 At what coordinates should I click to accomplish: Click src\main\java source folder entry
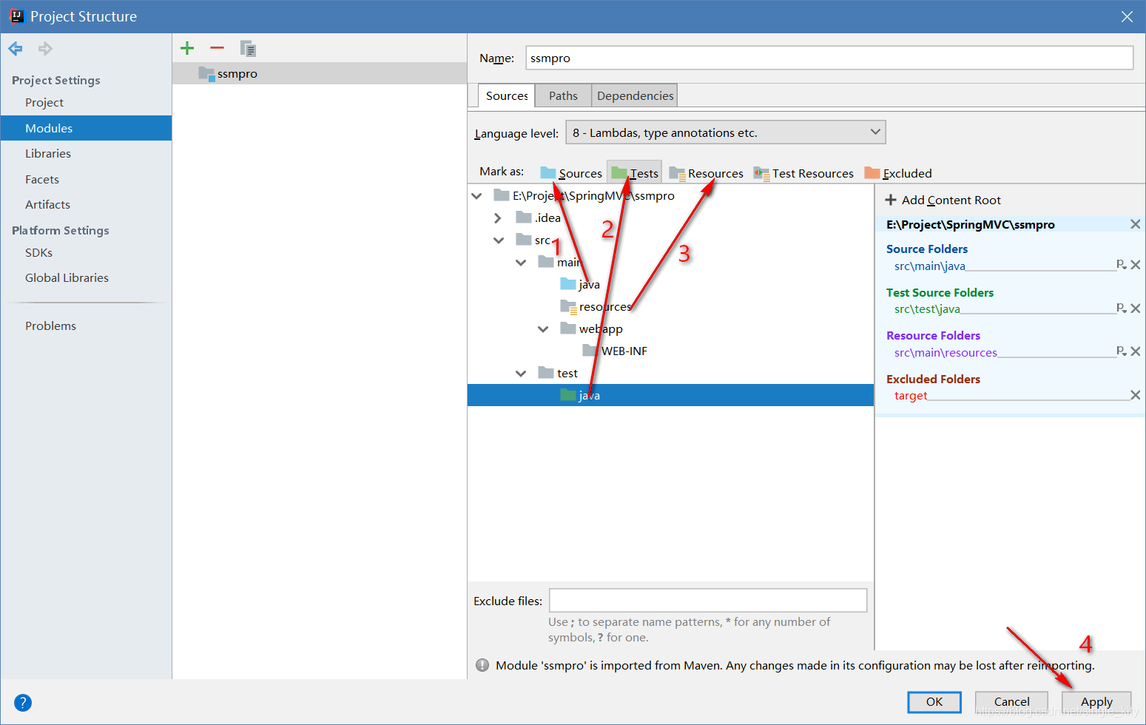[929, 266]
